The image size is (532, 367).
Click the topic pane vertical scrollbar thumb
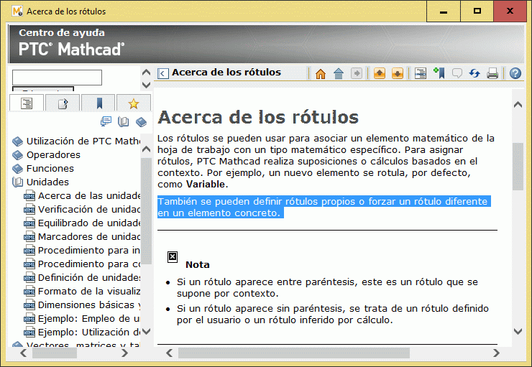click(x=518, y=167)
